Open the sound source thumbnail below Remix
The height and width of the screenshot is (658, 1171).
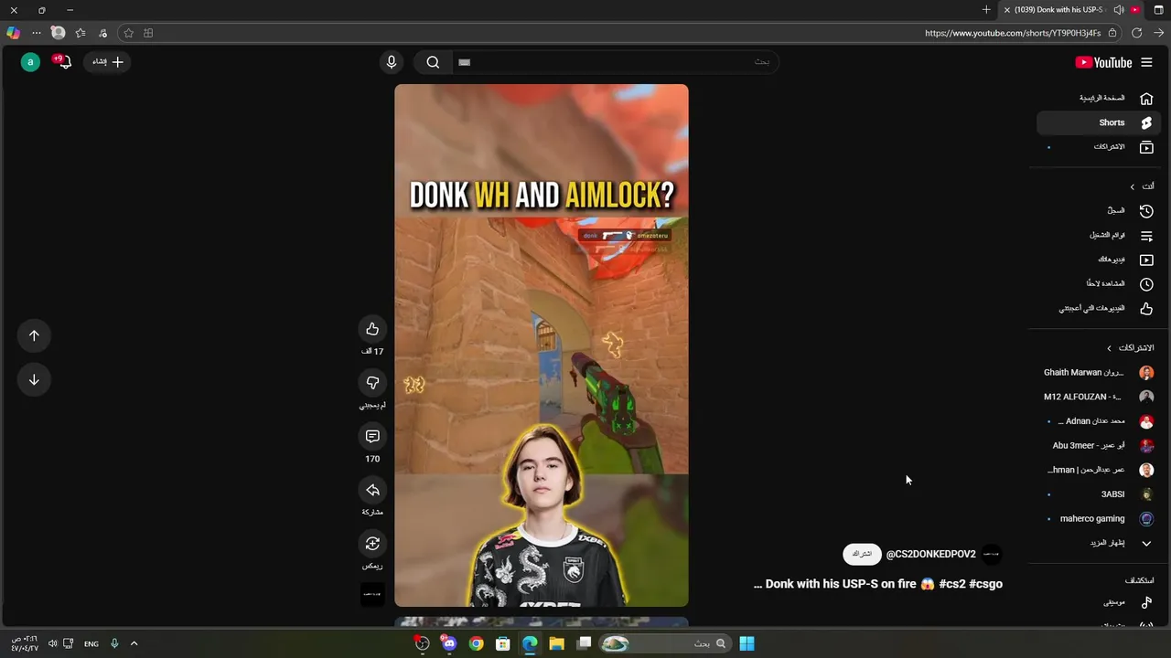[x=372, y=594]
